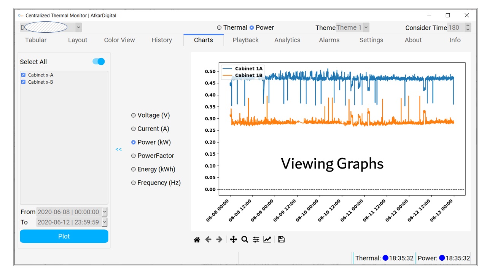
Task: Switch to the Analytics tab
Action: 287,40
